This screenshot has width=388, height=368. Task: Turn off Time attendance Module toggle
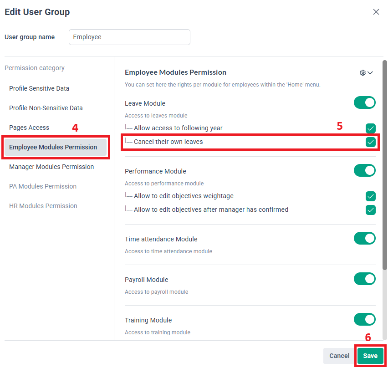click(x=364, y=238)
